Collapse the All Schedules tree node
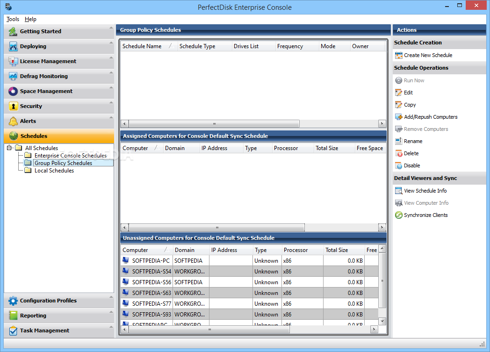 [9, 148]
